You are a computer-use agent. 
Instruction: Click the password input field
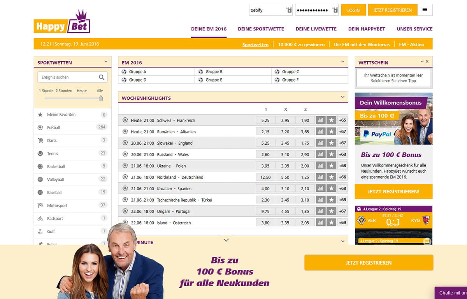pyautogui.click(x=317, y=10)
